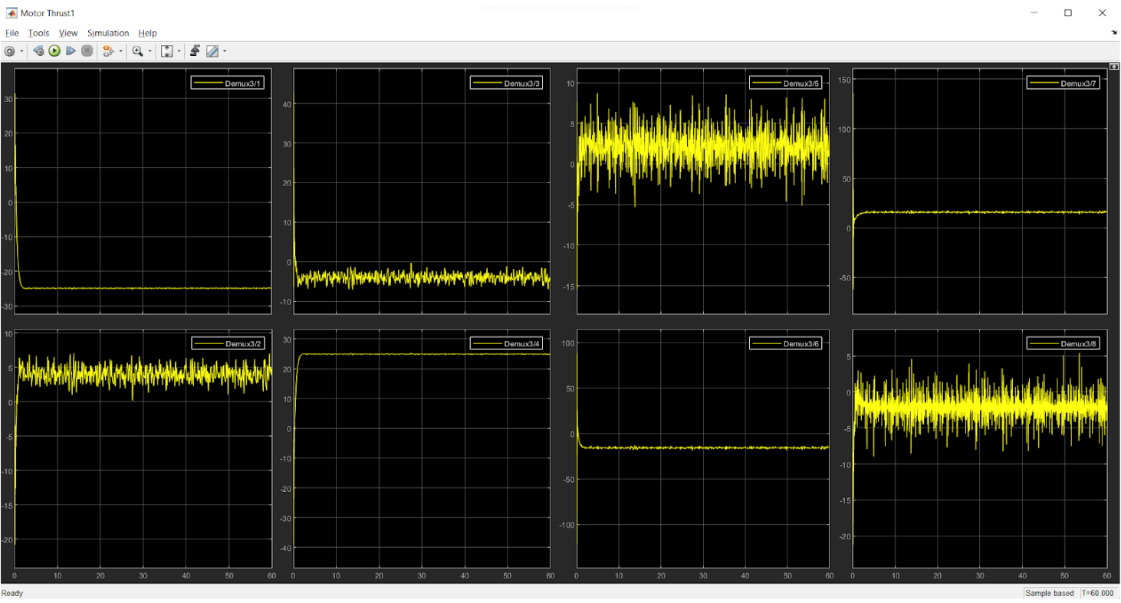Open the Scale Axes dropdown arrow

(x=179, y=51)
